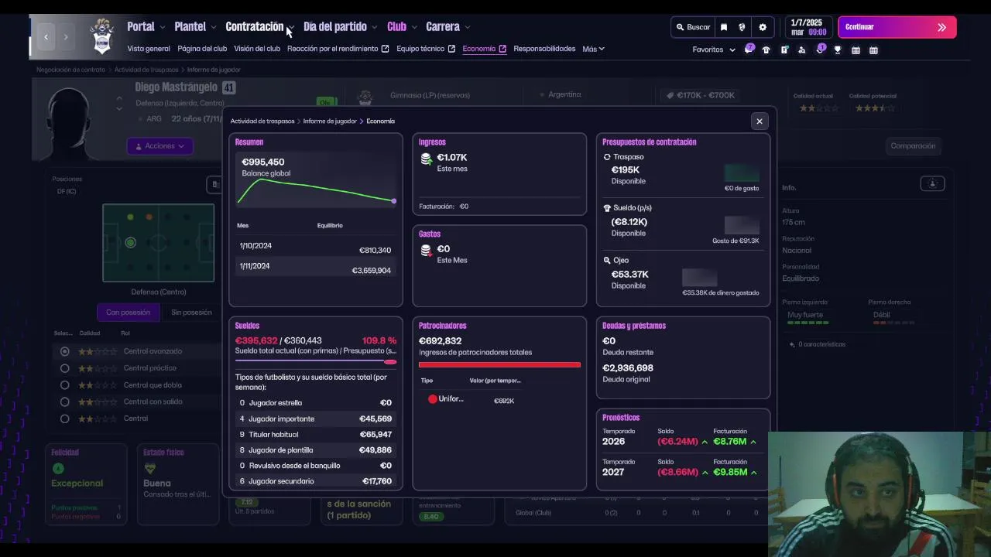Open the bookmark icon in top bar
This screenshot has height=557, width=991.
click(724, 27)
